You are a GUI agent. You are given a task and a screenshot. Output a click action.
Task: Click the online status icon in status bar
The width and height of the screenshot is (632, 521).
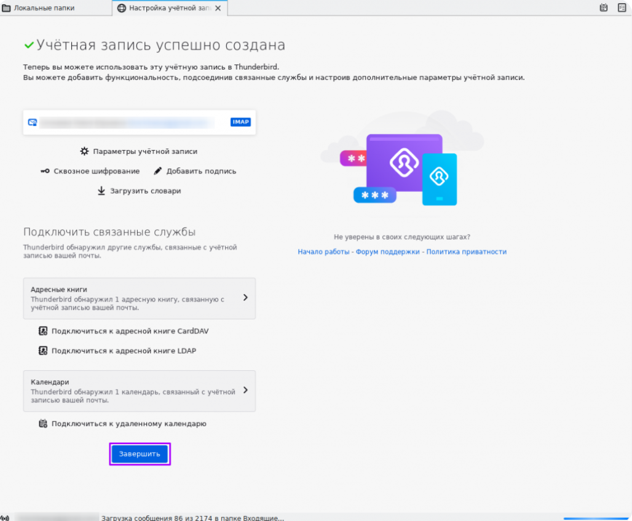[x=6, y=518]
